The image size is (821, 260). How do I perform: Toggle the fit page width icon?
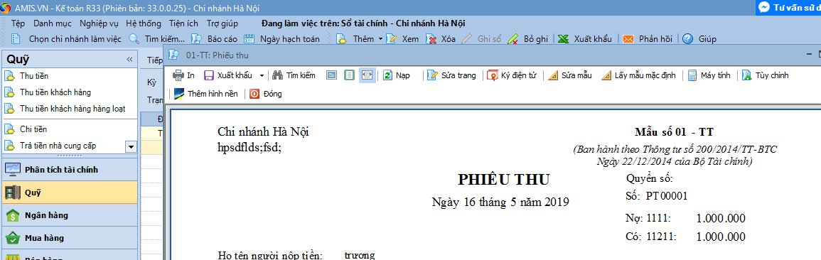367,75
